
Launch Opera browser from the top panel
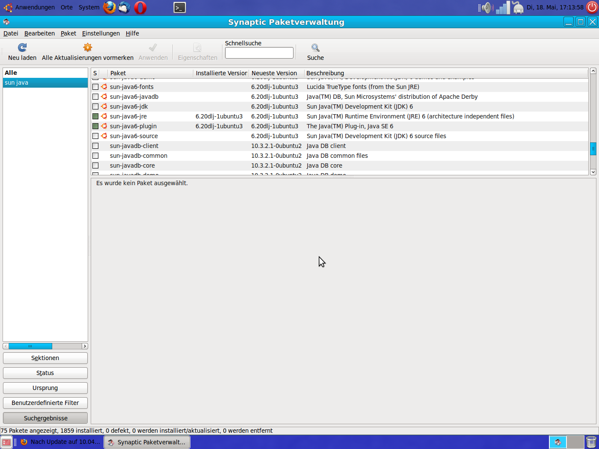[x=140, y=7]
